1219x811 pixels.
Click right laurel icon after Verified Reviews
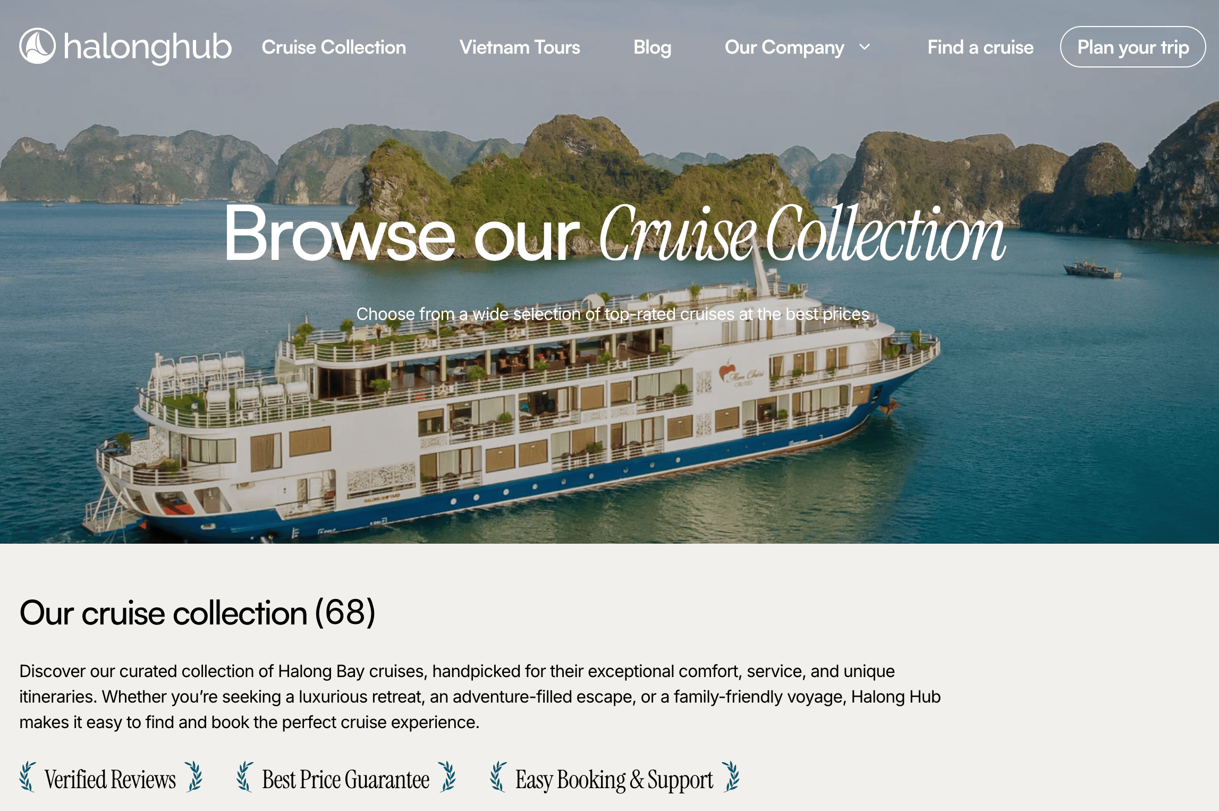point(194,777)
